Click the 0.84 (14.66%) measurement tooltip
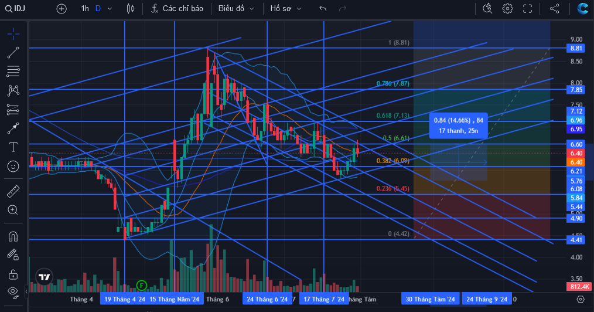The width and height of the screenshot is (594, 312). tap(458, 126)
